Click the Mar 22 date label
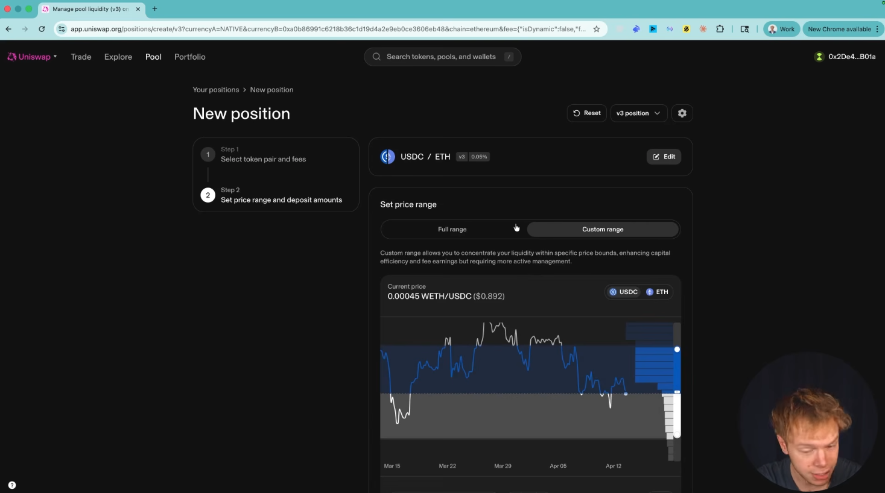 point(448,466)
